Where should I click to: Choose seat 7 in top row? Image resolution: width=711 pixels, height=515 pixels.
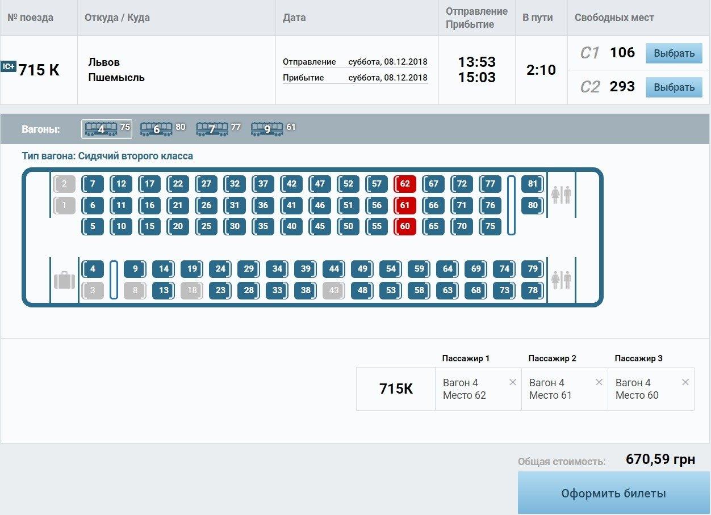93,184
